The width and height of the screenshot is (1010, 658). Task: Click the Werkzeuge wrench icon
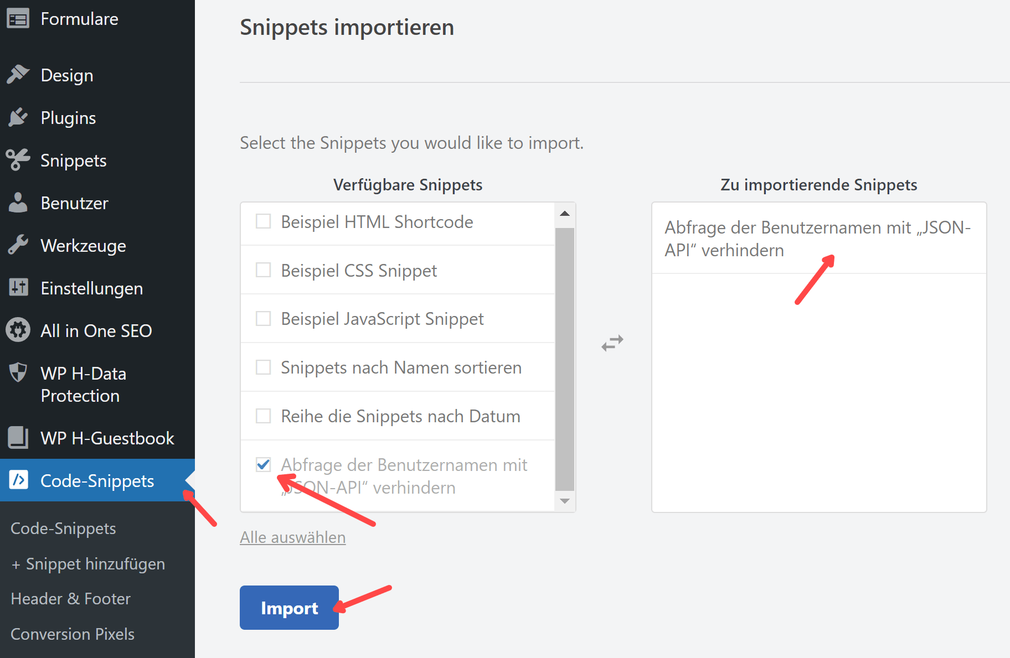click(18, 245)
